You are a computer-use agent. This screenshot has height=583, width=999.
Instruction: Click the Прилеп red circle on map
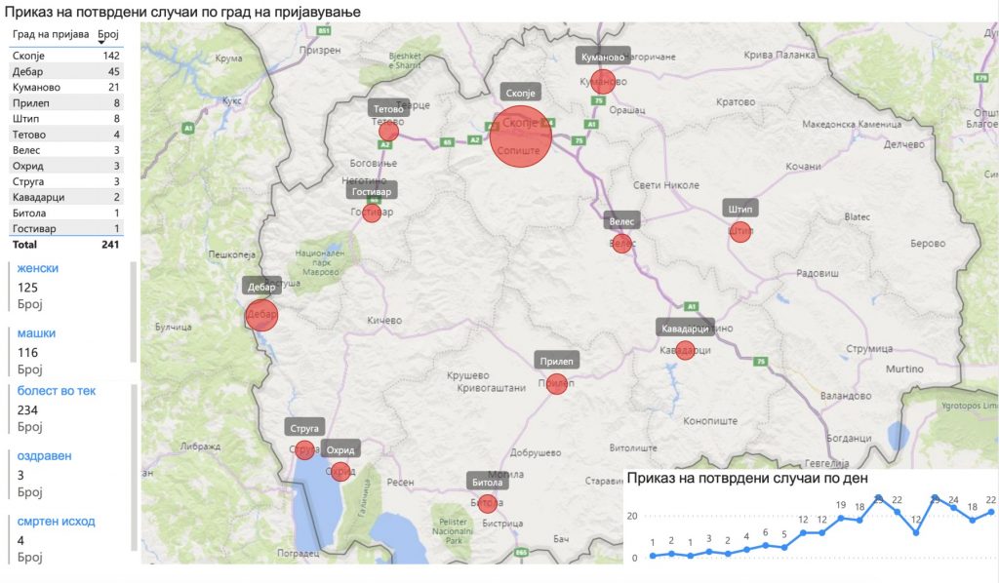point(556,384)
